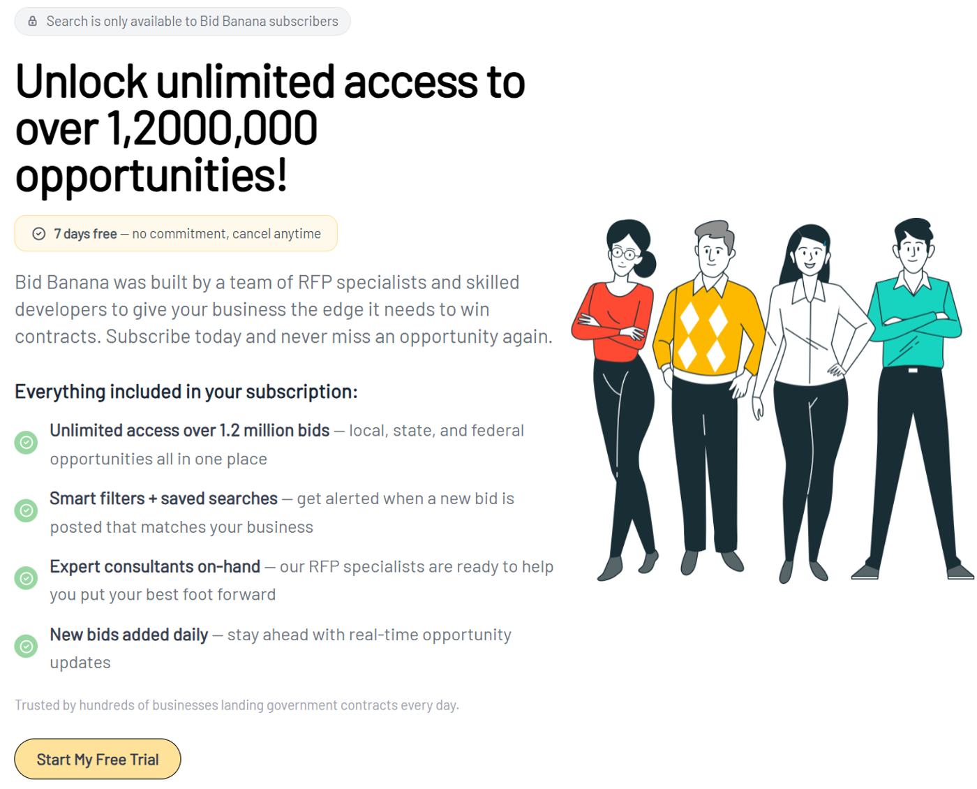The image size is (977, 789).
Task: Click the Everything included in your subscription heading
Action: 186,392
